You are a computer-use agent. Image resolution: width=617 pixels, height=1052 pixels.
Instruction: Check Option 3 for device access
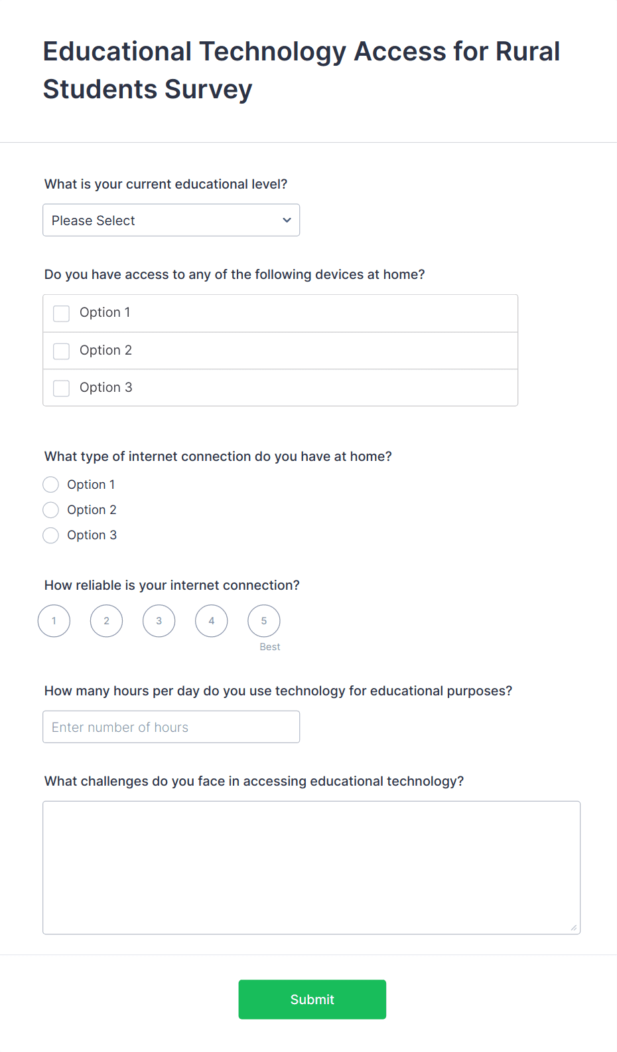coord(61,388)
